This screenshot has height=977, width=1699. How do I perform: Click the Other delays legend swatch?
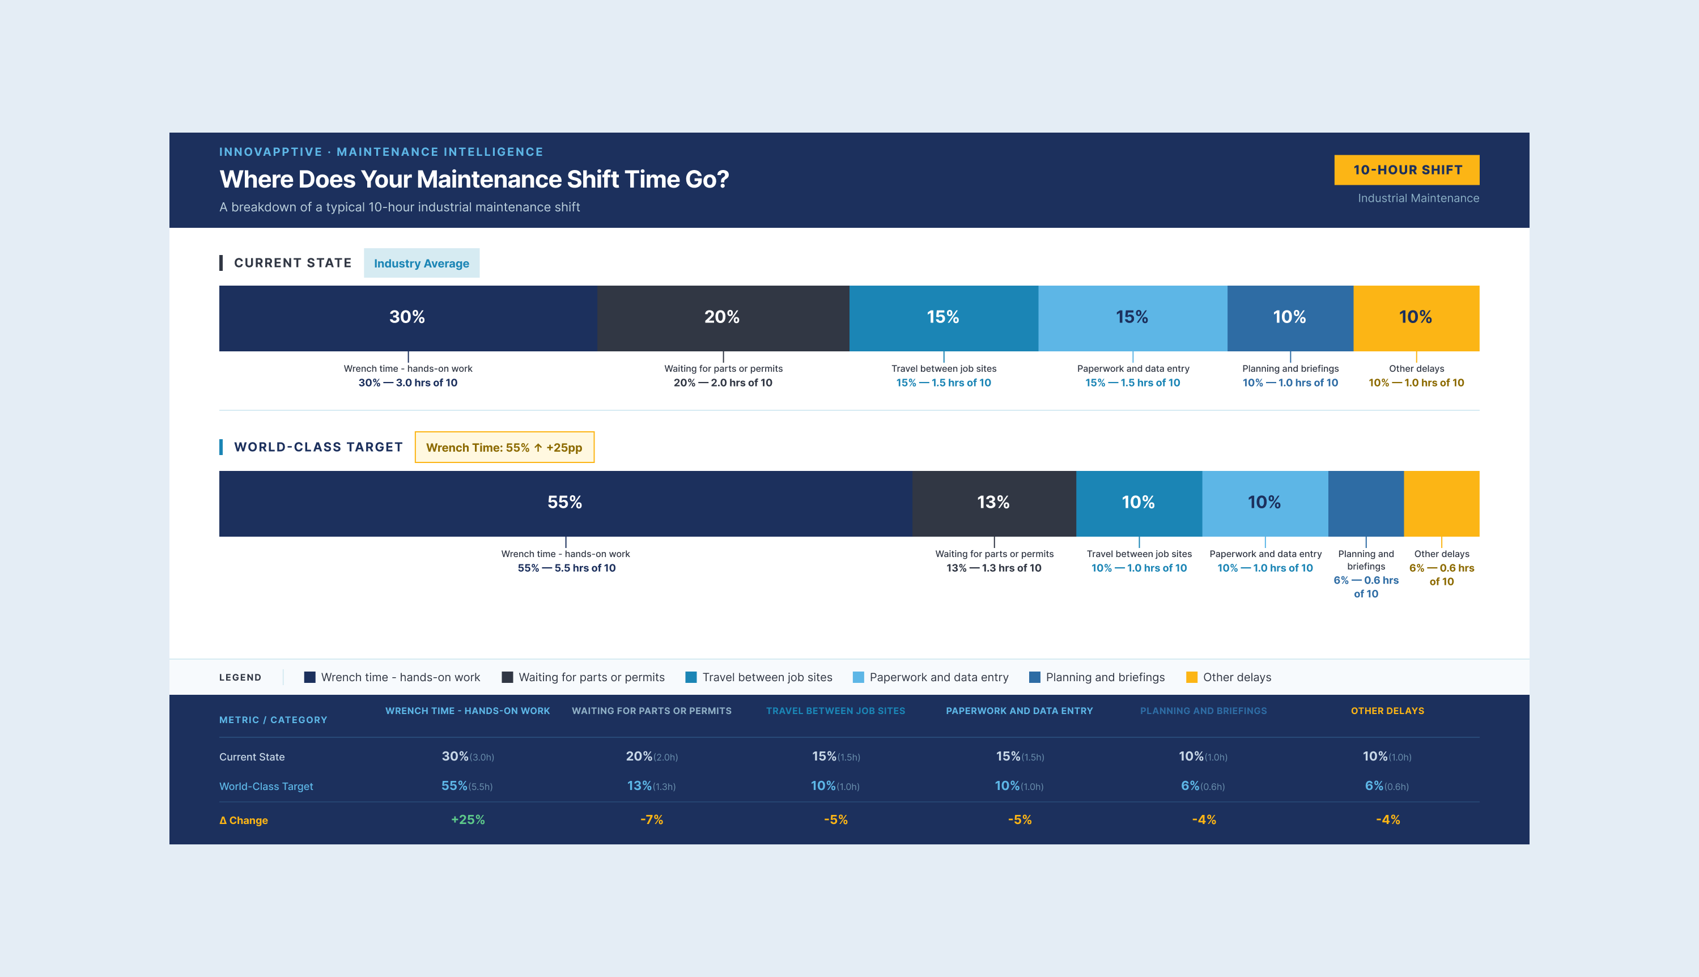[1192, 677]
